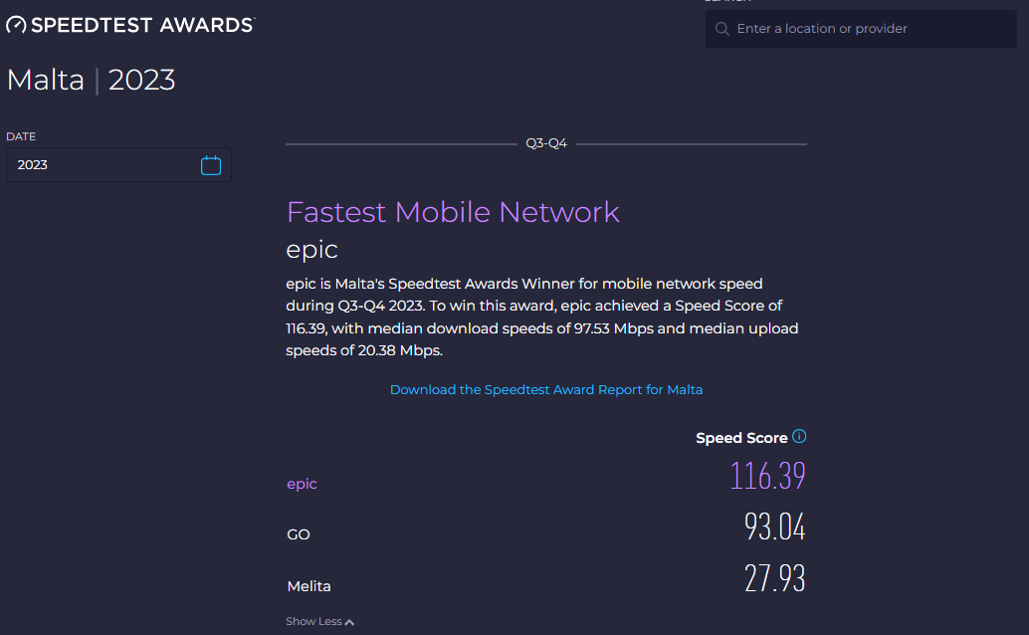Click the 2023 label in the page title
Viewport: 1029px width, 635px height.
pos(140,80)
